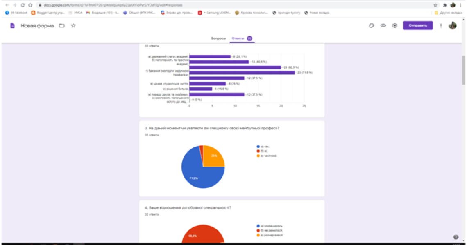Click the form title Новая форма
Screen dimensions: 467x245
click(x=37, y=26)
